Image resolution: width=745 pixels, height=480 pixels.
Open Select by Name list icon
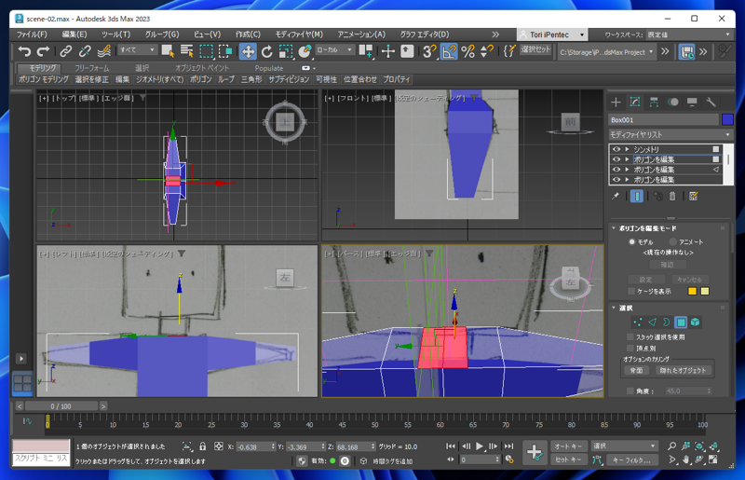187,51
